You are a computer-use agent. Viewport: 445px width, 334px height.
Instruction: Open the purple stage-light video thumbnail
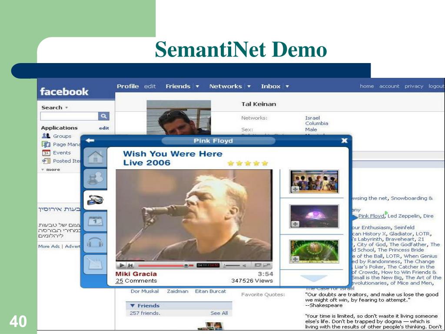pos(314,217)
